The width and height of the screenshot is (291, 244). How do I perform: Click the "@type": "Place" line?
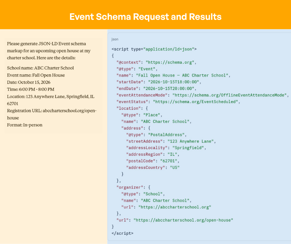click(x=142, y=115)
